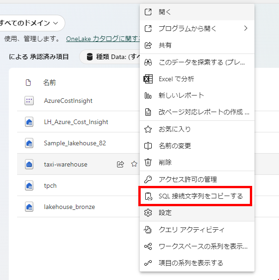Screen dimensions: 279x280
Task: Open the AzureCostInsight item
Action: tap(68, 101)
